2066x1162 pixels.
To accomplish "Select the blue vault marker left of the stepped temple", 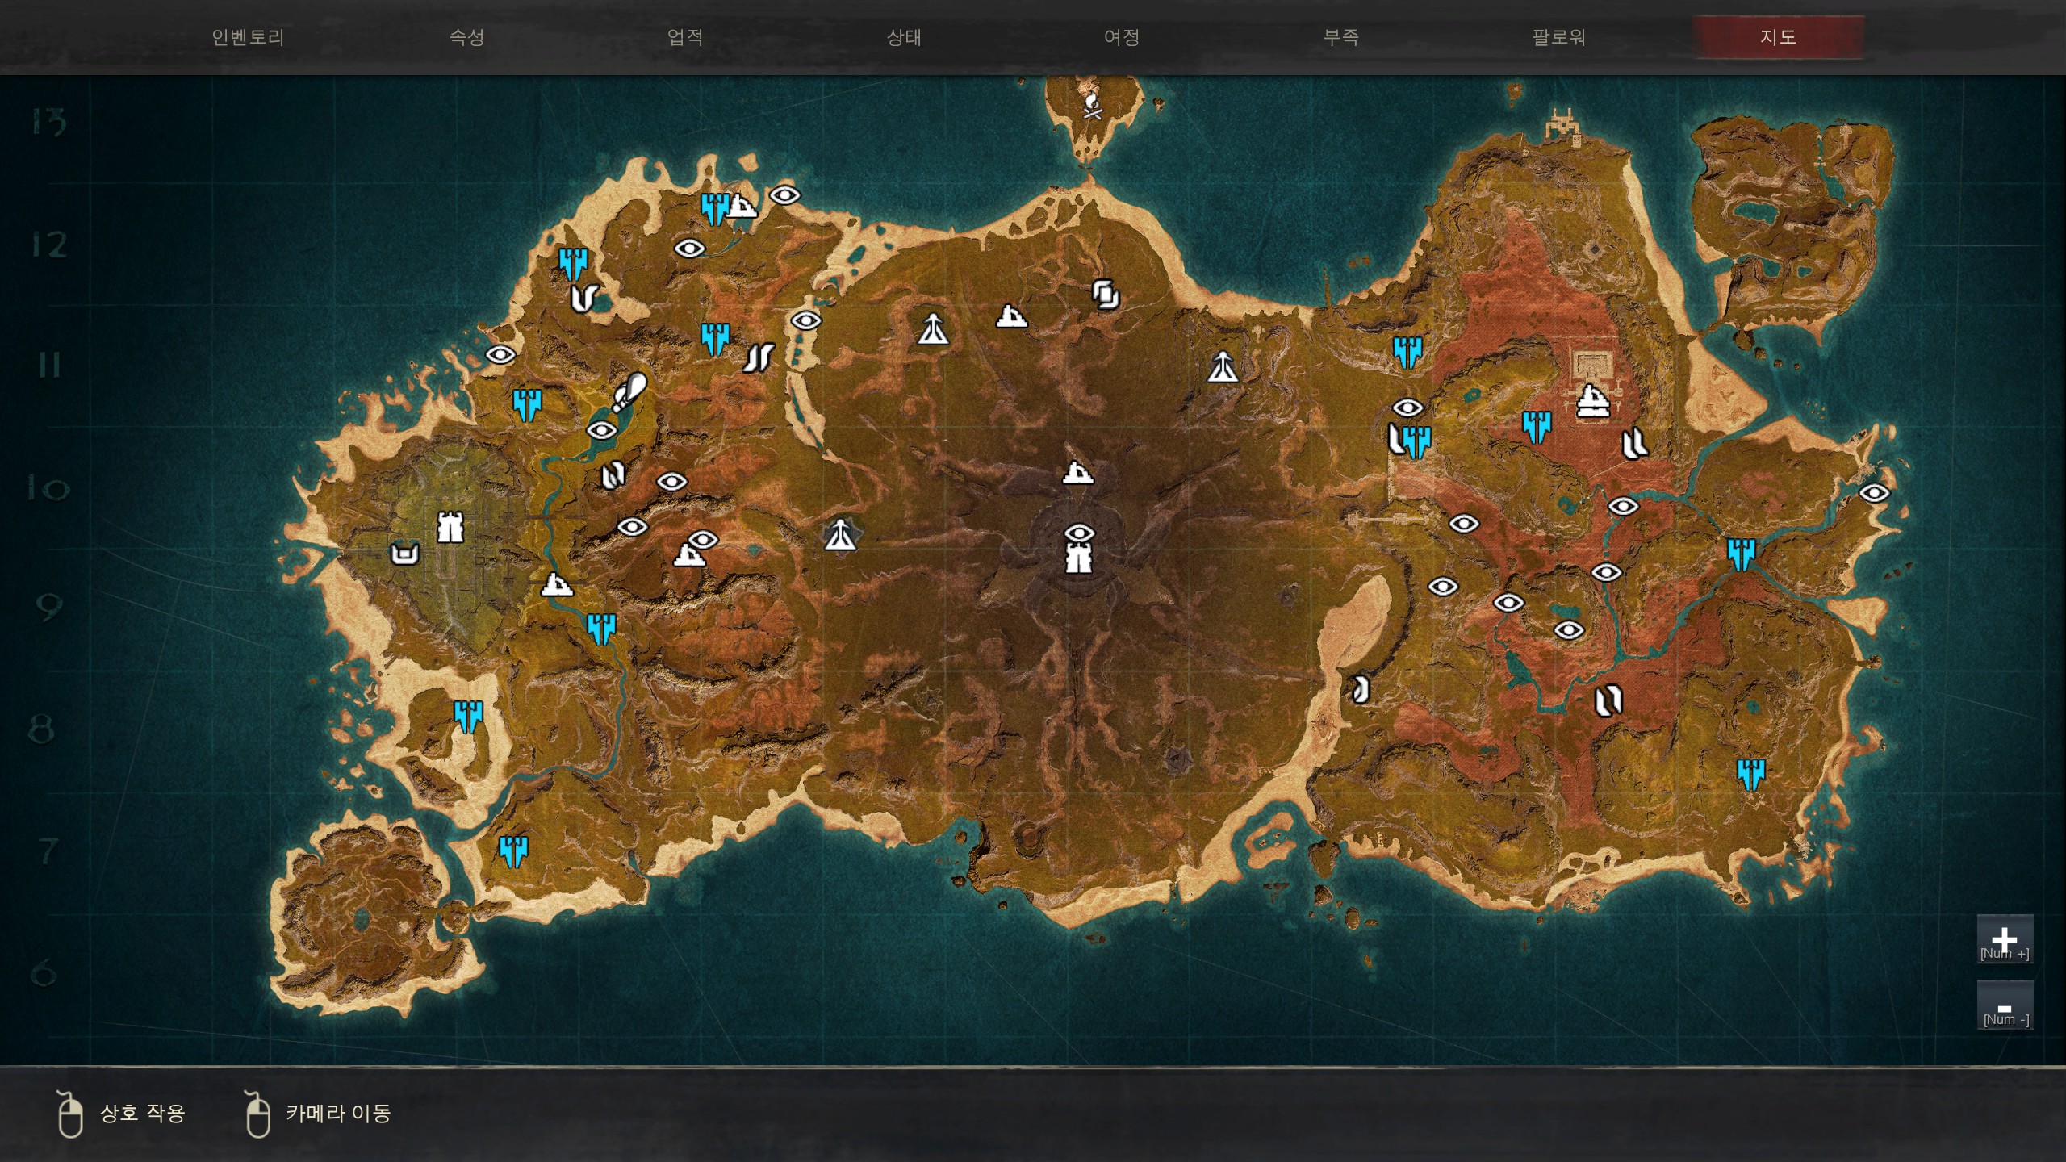I will pos(1536,427).
